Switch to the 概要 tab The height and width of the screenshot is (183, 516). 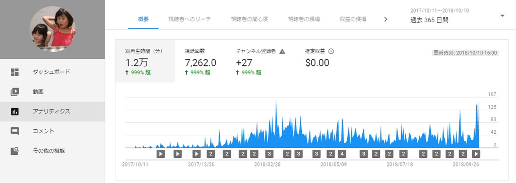click(x=144, y=19)
